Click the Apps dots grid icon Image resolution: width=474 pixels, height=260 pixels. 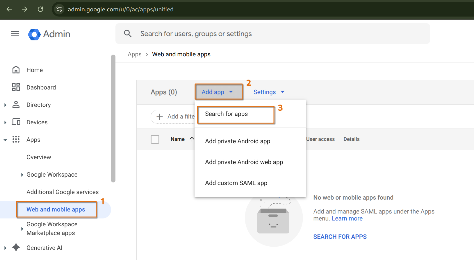(16, 139)
